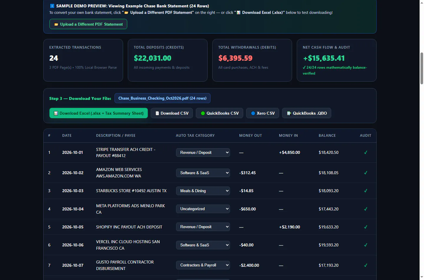The height and width of the screenshot is (280, 424).
Task: Export as QuickBooks CSV
Action: pos(220,113)
